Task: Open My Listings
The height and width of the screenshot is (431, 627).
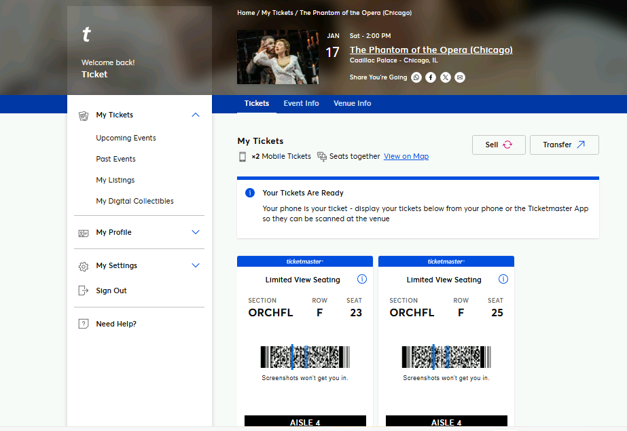Action: click(115, 180)
